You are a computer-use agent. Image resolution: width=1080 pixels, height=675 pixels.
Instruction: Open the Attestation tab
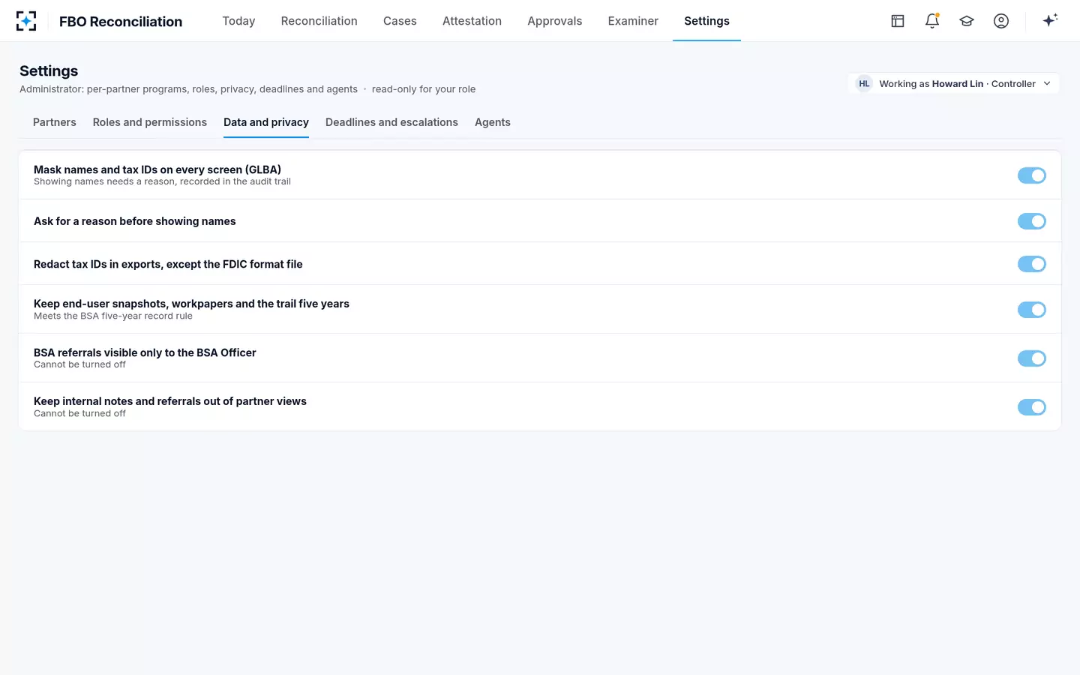[472, 21]
